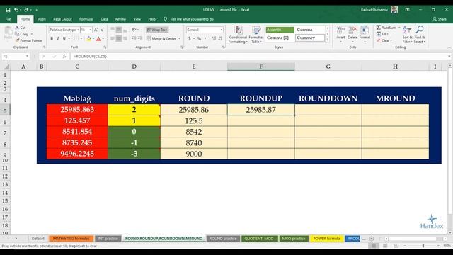
Task: Open the File tab
Action: 8,19
